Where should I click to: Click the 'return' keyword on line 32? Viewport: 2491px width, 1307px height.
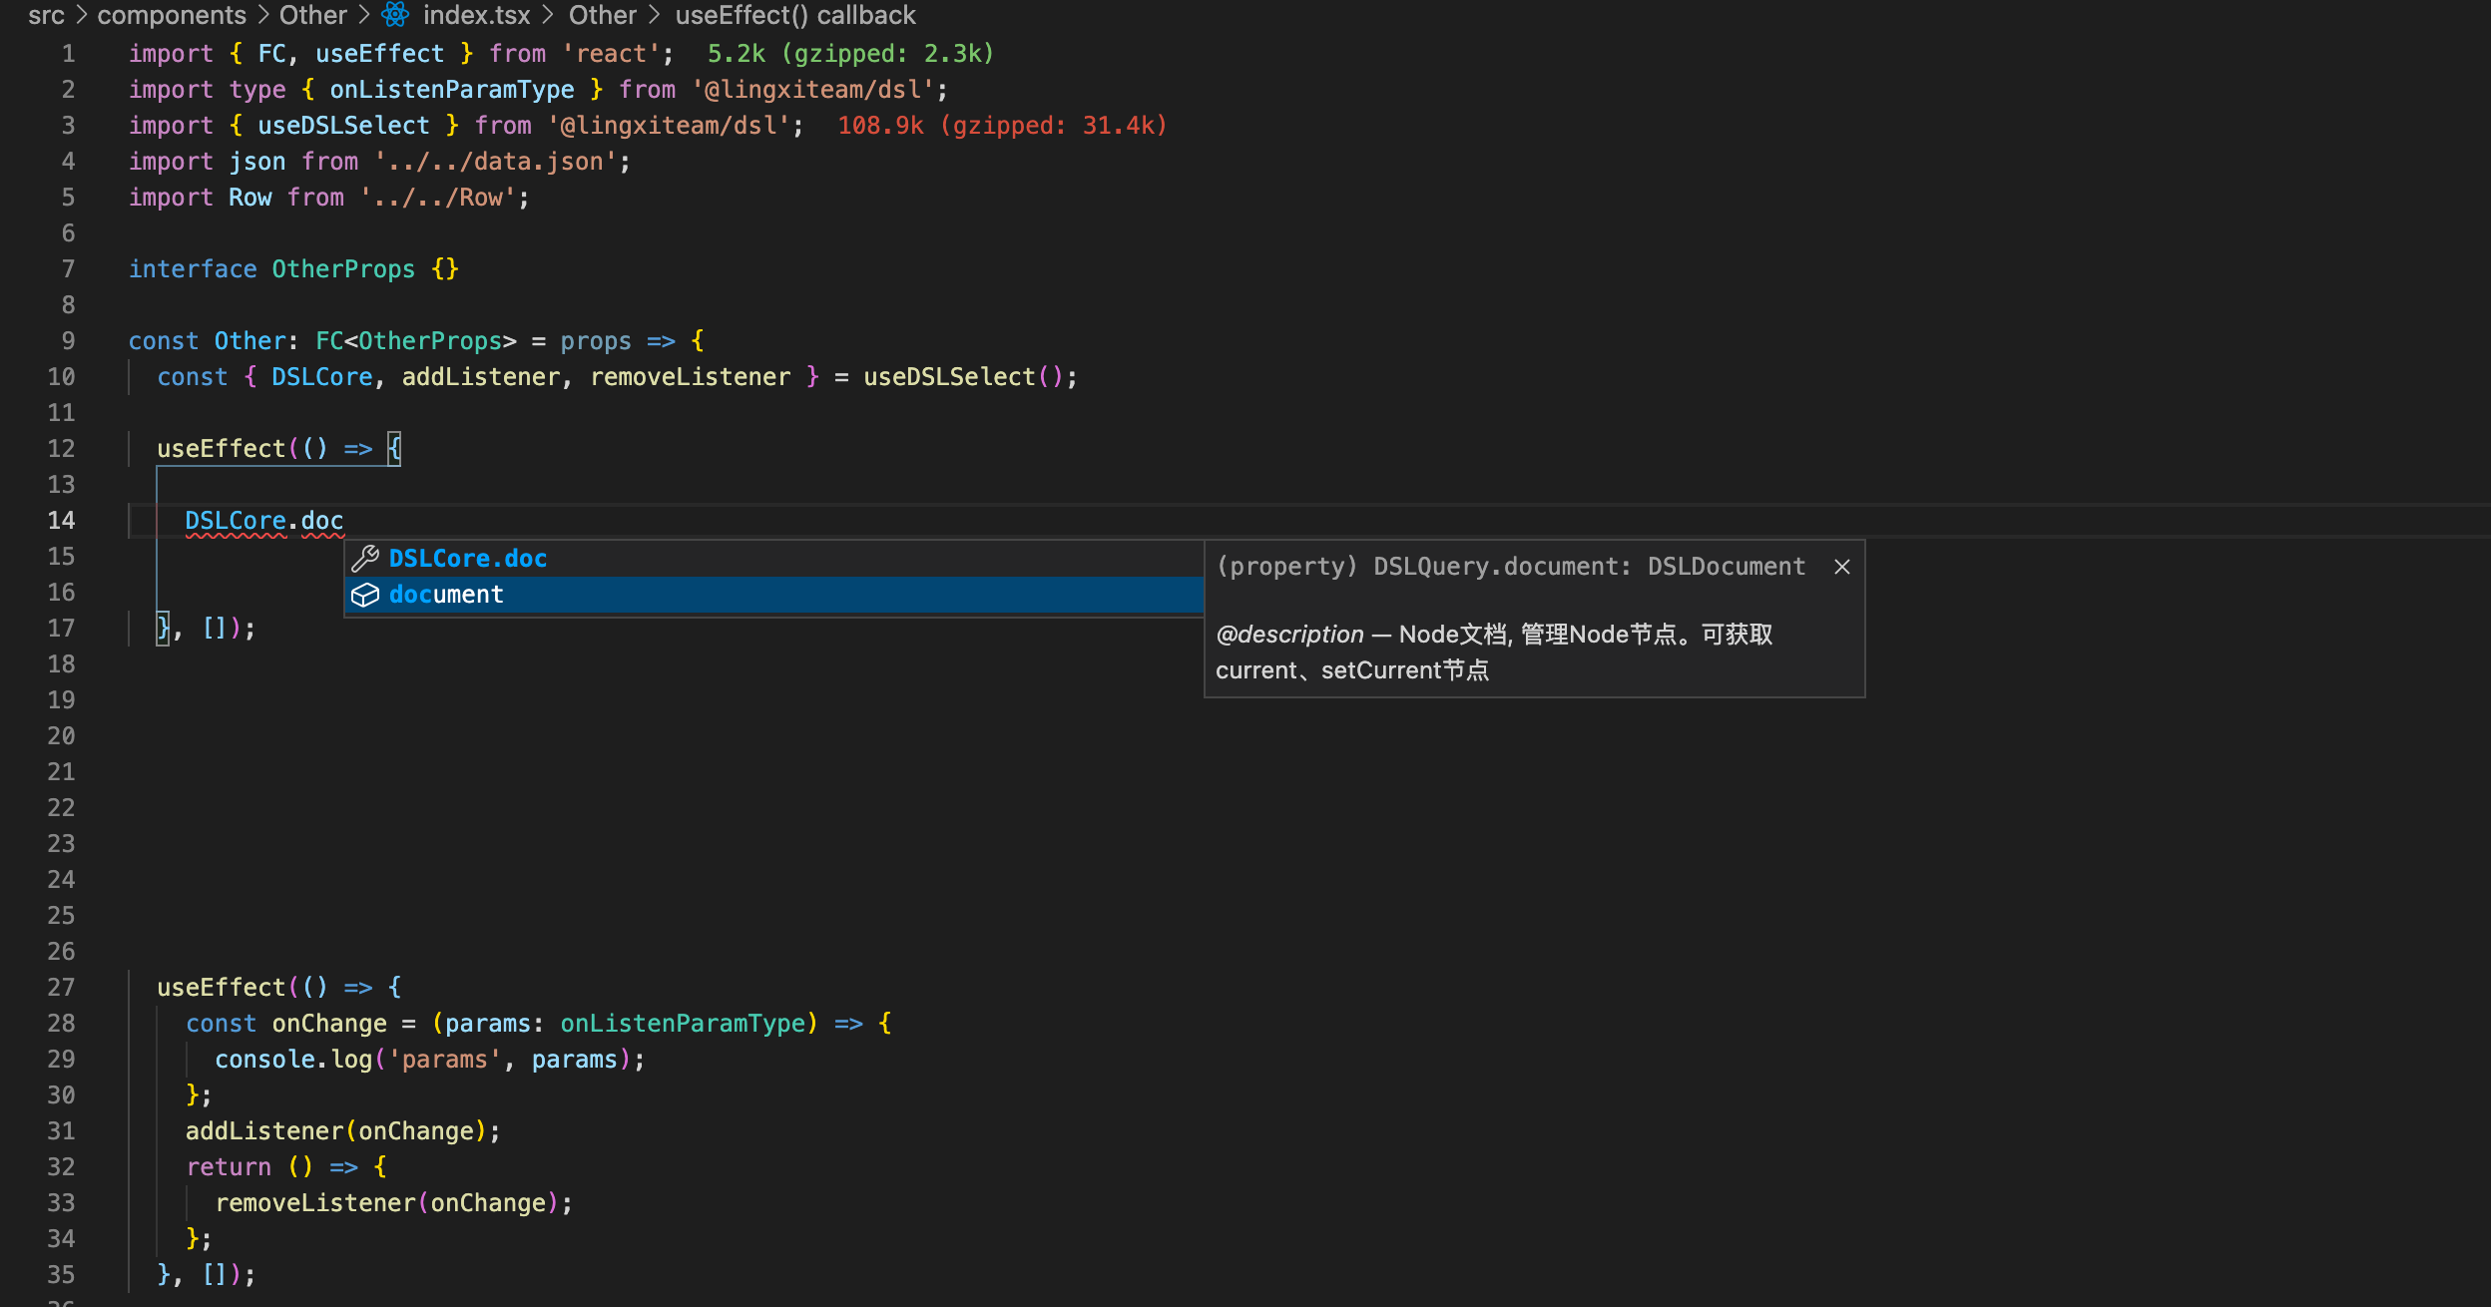pyautogui.click(x=229, y=1167)
